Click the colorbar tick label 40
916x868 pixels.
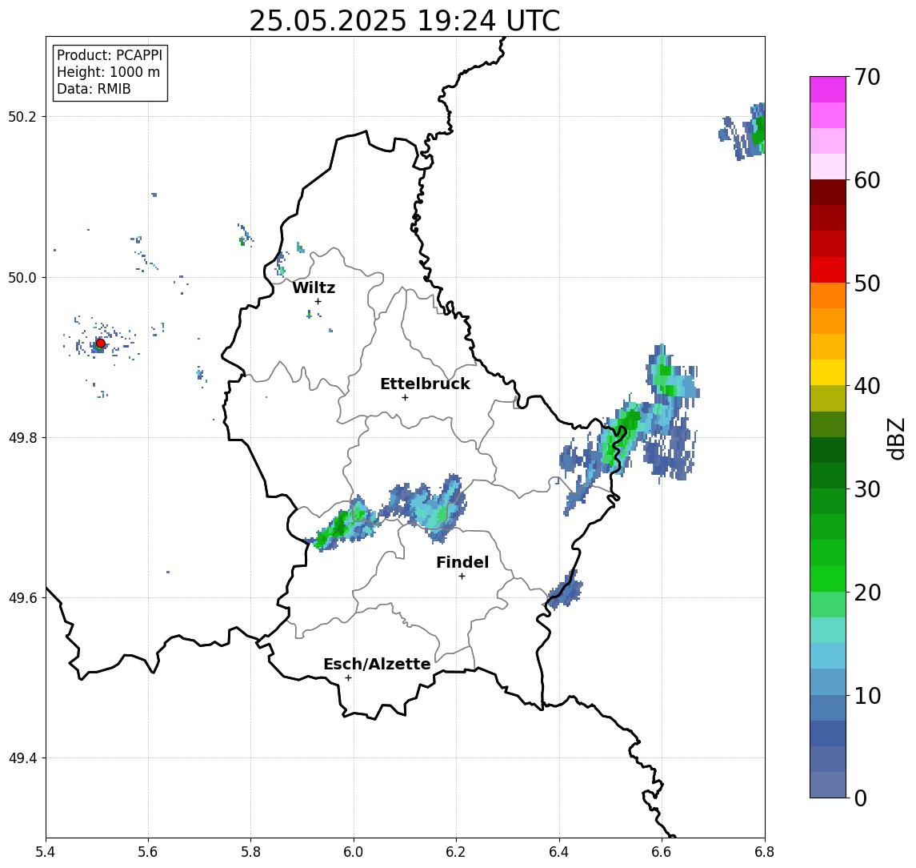click(867, 386)
